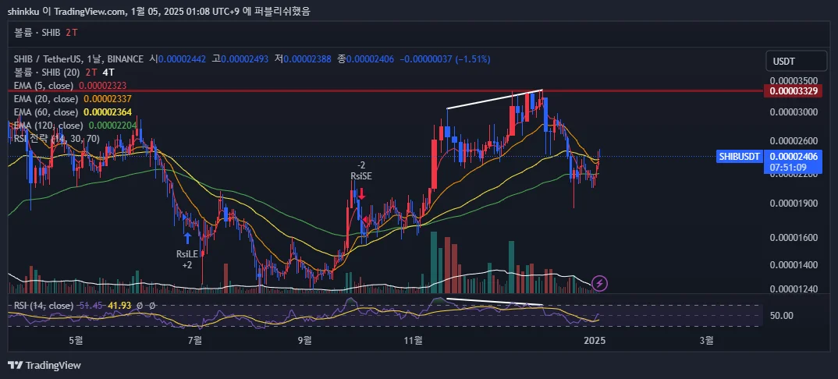
Task: Select the white divergence line on the RSI pane
Action: 495,302
